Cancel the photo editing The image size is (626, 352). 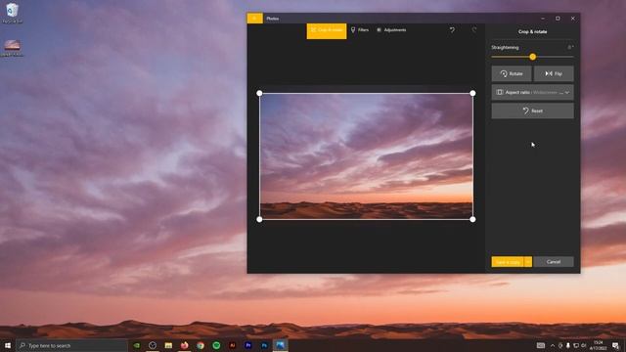(x=554, y=262)
